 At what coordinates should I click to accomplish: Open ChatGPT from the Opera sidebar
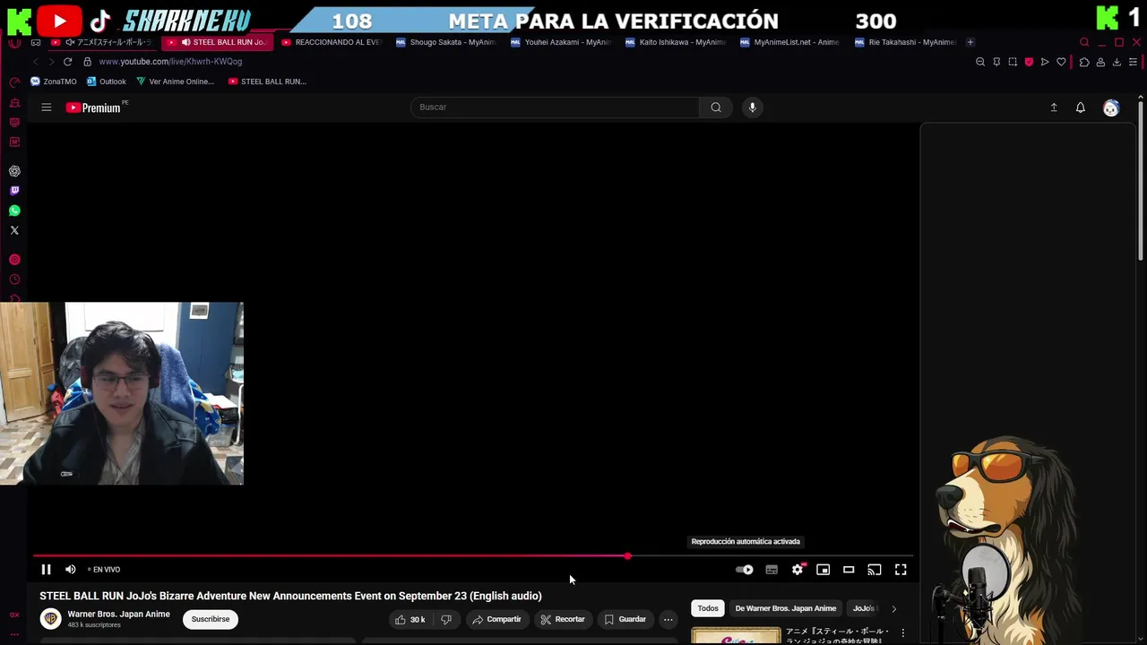pos(14,171)
